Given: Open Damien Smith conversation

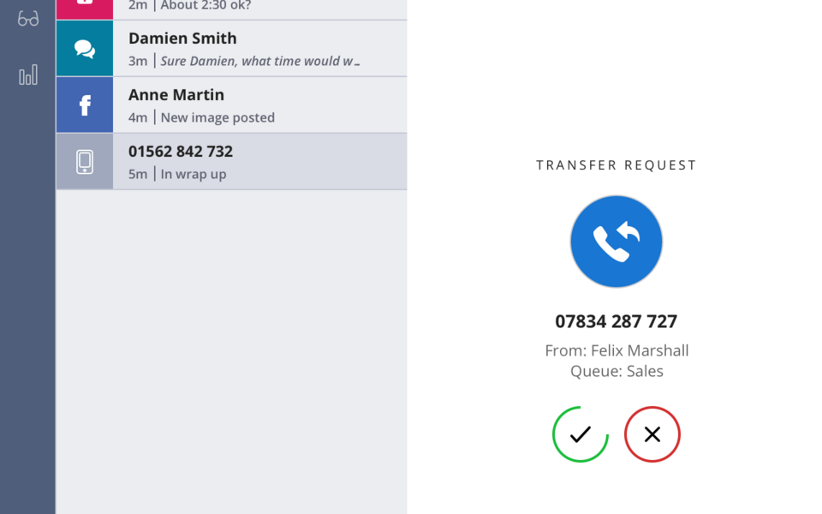Looking at the screenshot, I should click(x=232, y=49).
